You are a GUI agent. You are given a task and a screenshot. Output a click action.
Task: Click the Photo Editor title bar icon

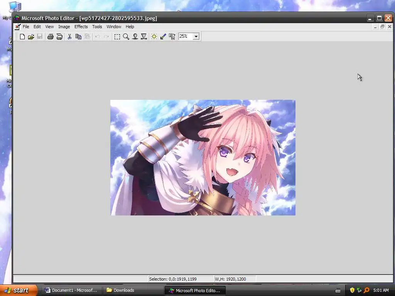tap(17, 18)
